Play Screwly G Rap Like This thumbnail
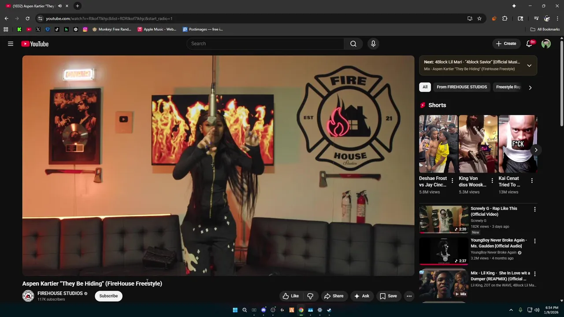The height and width of the screenshot is (317, 564). tap(444, 219)
